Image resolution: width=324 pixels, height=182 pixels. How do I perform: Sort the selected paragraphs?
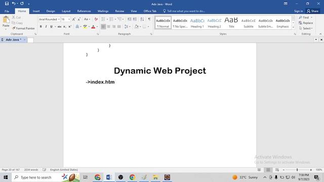tap(142, 19)
